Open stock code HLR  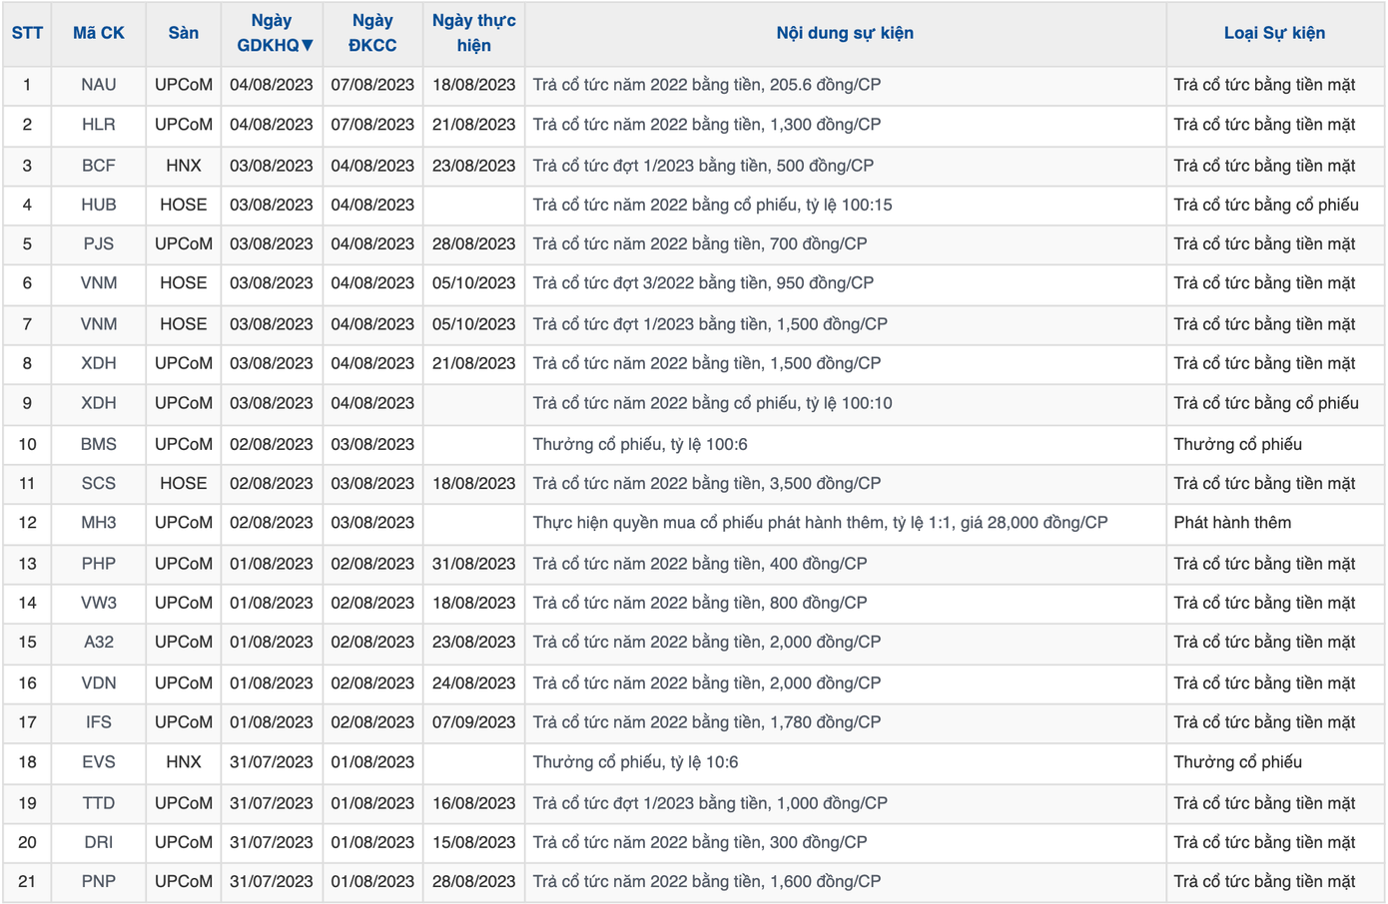(x=99, y=125)
